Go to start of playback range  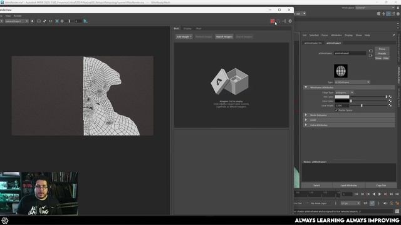[357, 194]
